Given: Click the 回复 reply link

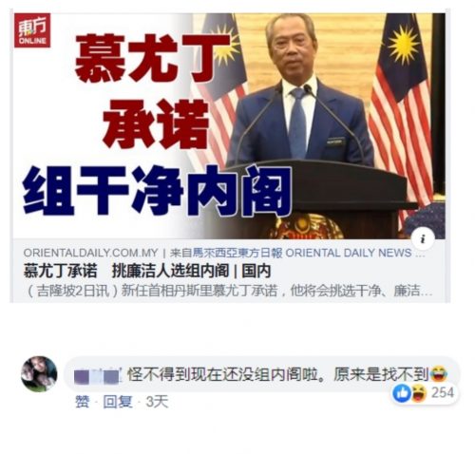Looking at the screenshot, I should pos(118,402).
